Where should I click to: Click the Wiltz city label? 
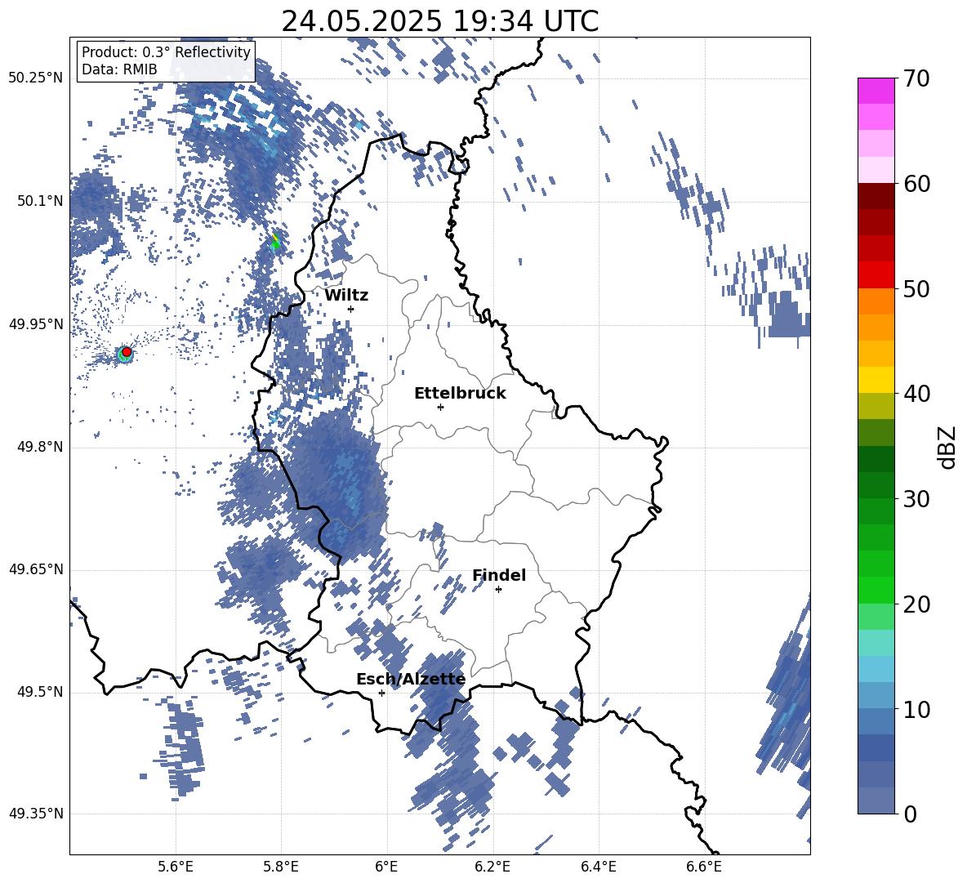[x=346, y=296]
